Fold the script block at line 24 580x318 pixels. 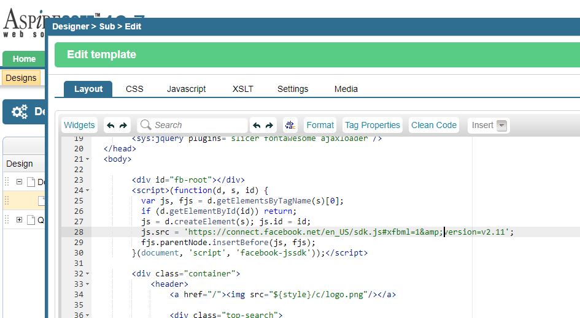(88, 191)
